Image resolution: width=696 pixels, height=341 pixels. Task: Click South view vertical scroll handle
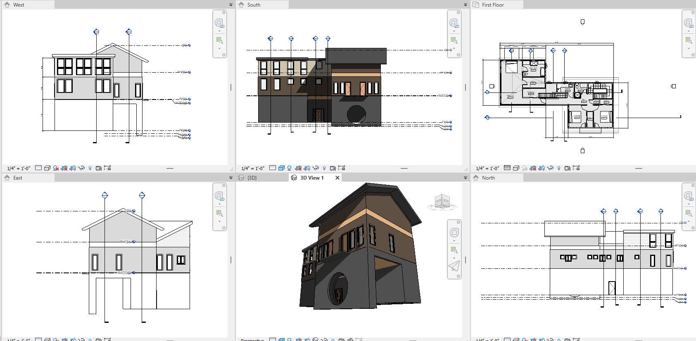(x=466, y=87)
